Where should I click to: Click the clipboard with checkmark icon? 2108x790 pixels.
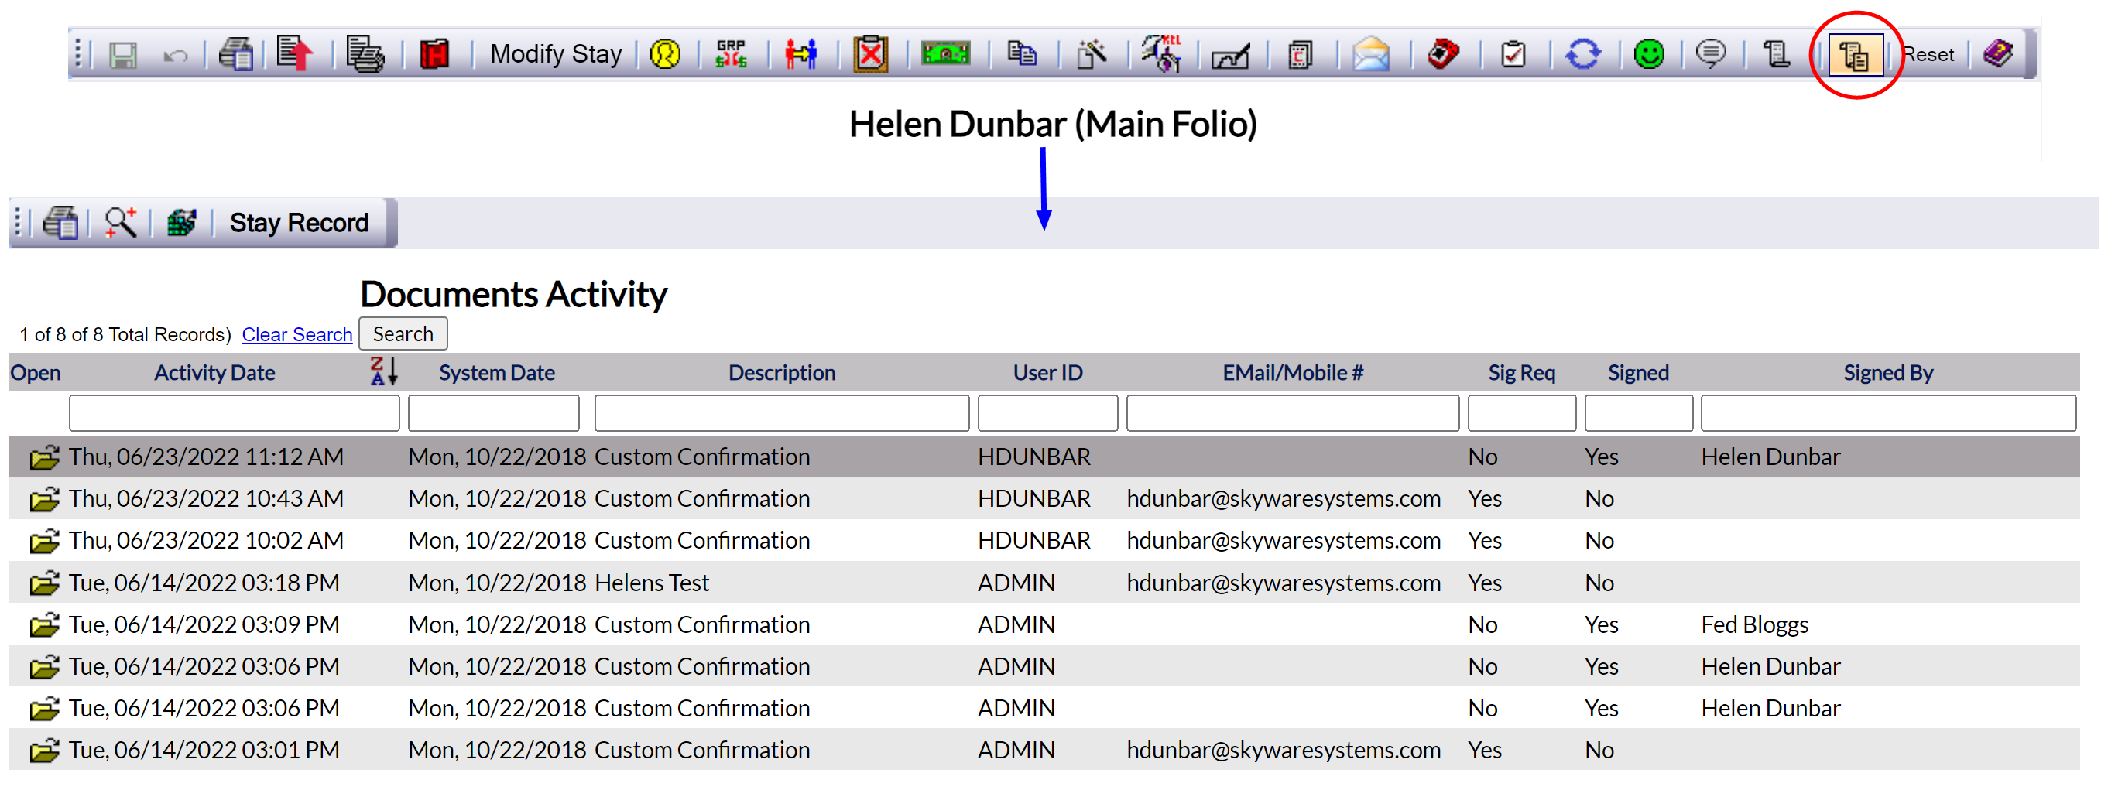[1513, 54]
